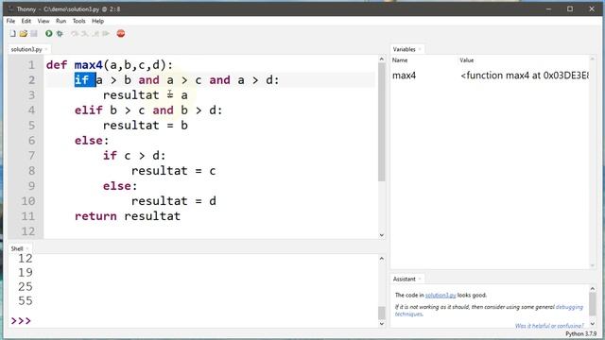The image size is (605, 340).
Task: Click the Assistant scrollbar up arrow
Action: point(593,288)
